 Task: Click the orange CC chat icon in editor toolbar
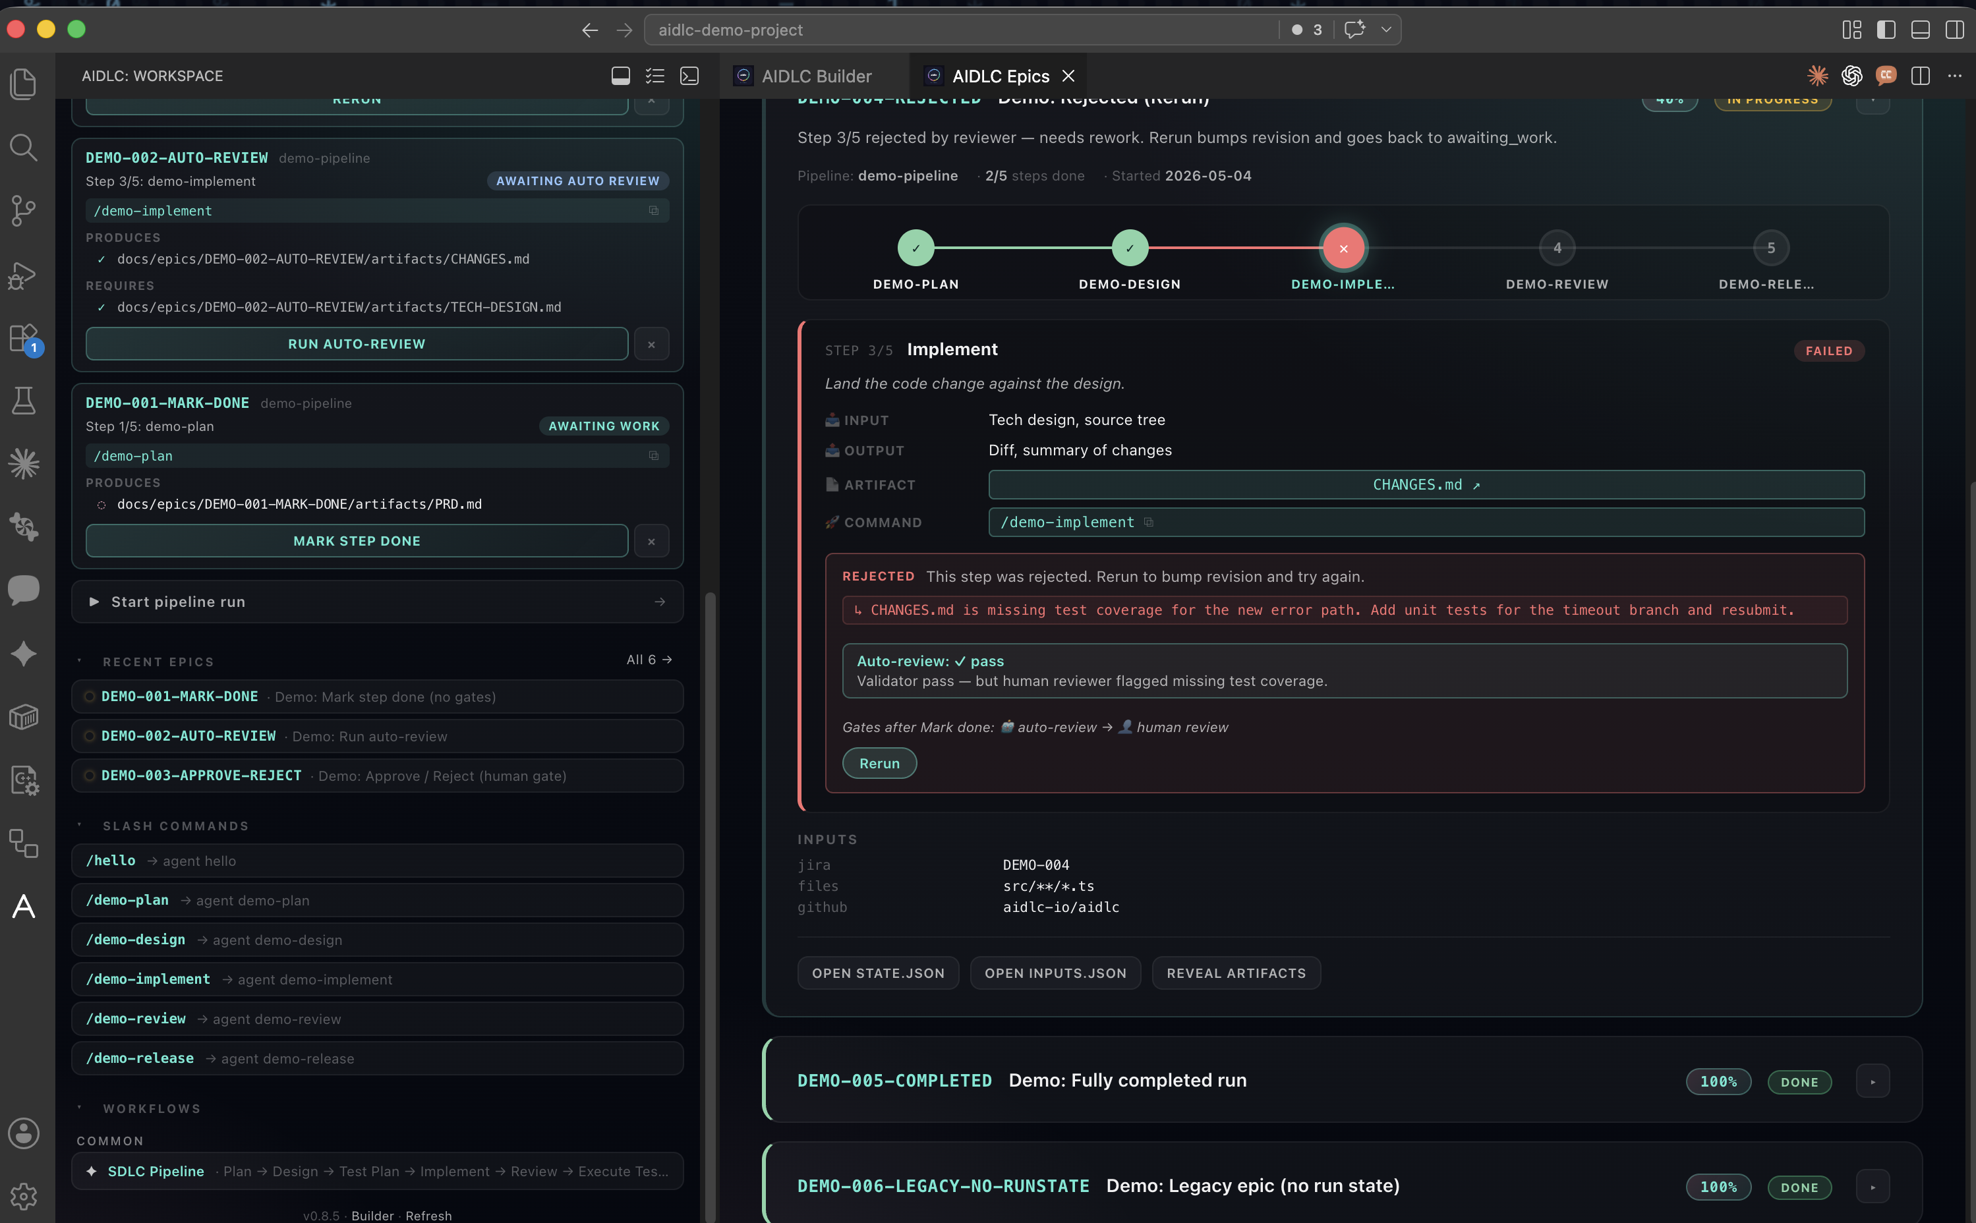click(1886, 76)
